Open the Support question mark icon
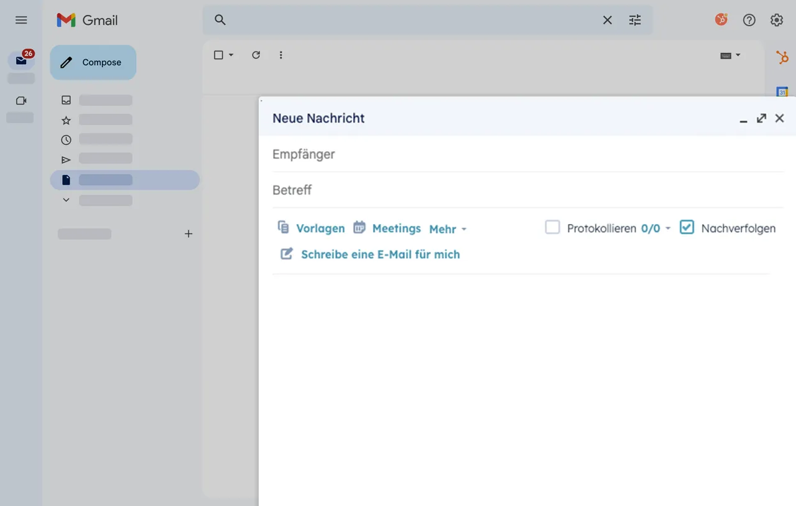Viewport: 796px width, 506px height. pos(749,20)
